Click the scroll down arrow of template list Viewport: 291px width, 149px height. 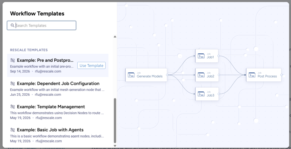[115, 146]
